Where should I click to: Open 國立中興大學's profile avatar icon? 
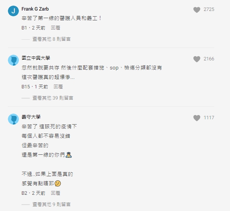(x=13, y=60)
